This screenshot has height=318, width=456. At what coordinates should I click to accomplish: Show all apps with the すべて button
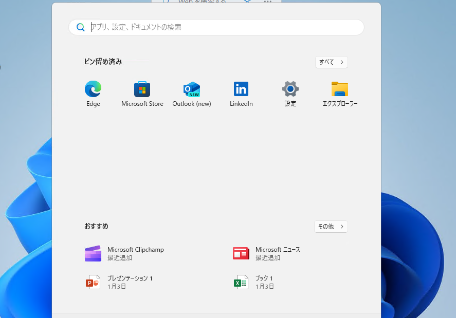click(332, 62)
